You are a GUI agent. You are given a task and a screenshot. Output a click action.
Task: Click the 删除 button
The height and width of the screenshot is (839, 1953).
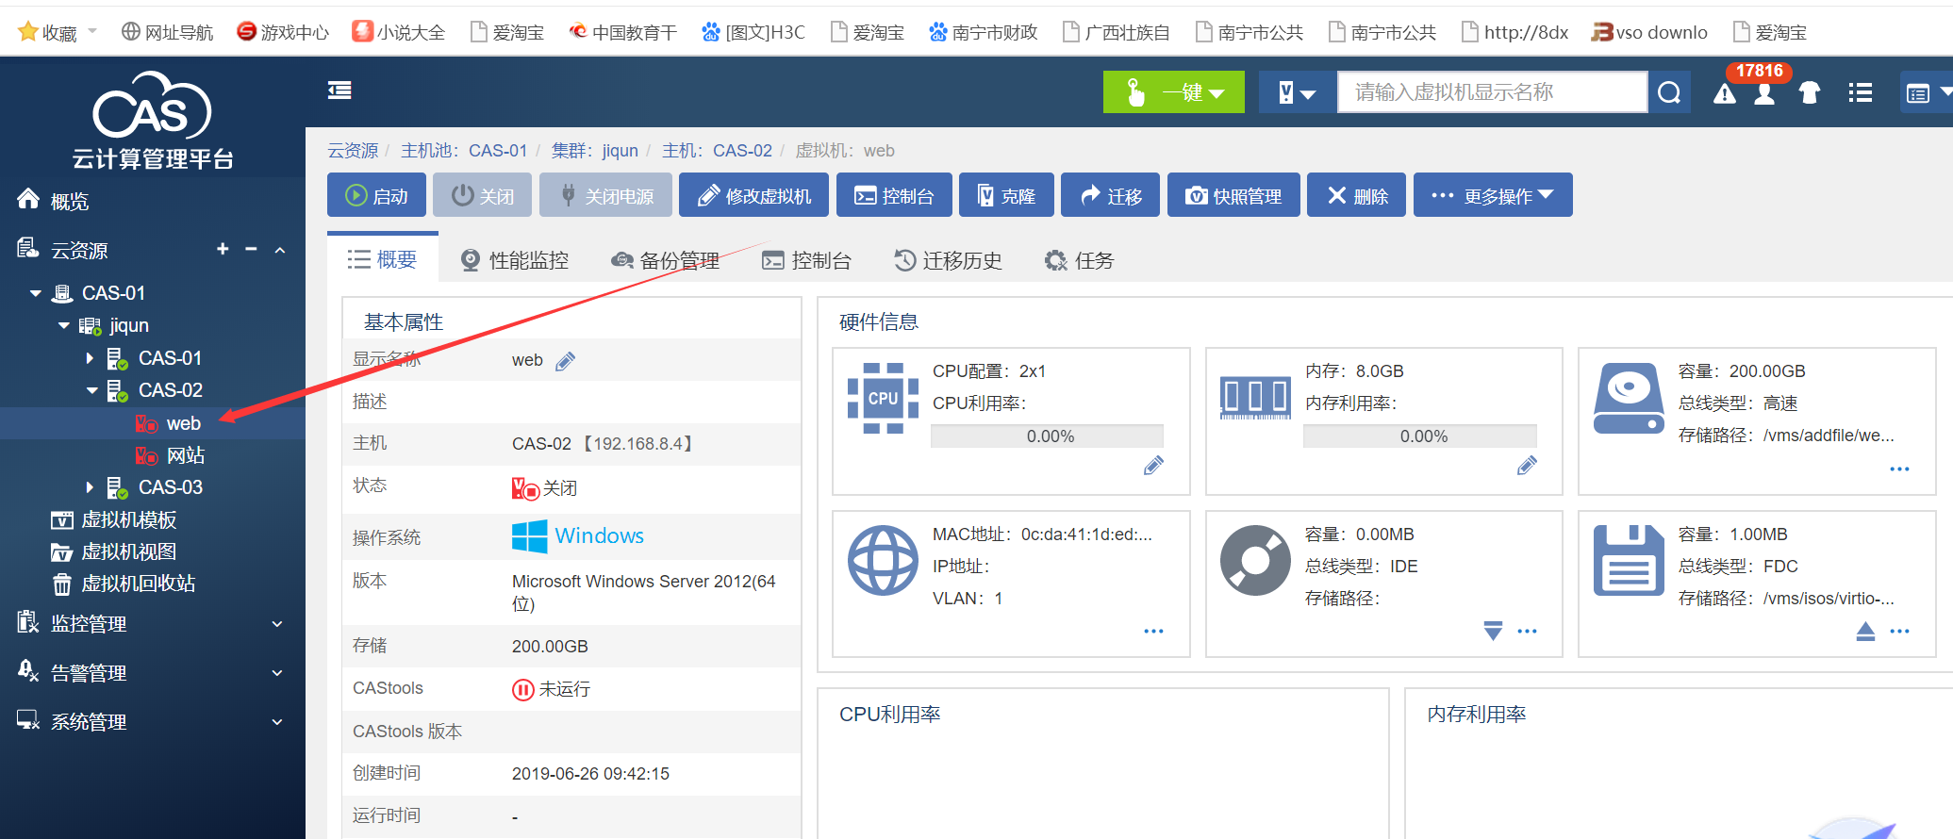[1356, 195]
